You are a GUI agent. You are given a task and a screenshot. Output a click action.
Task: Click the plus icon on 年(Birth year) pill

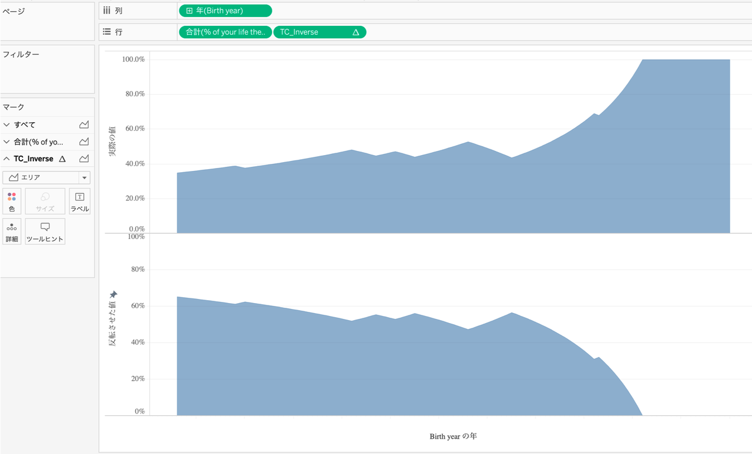[x=189, y=11]
